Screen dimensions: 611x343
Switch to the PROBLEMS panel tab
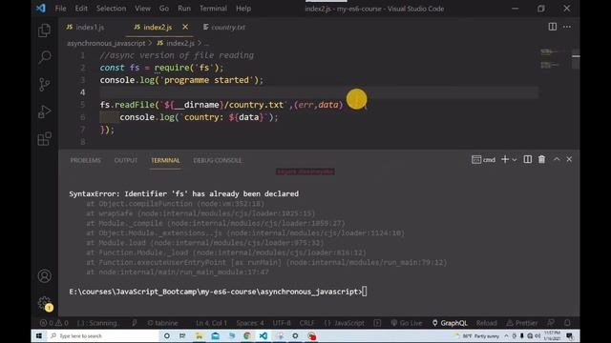click(85, 160)
